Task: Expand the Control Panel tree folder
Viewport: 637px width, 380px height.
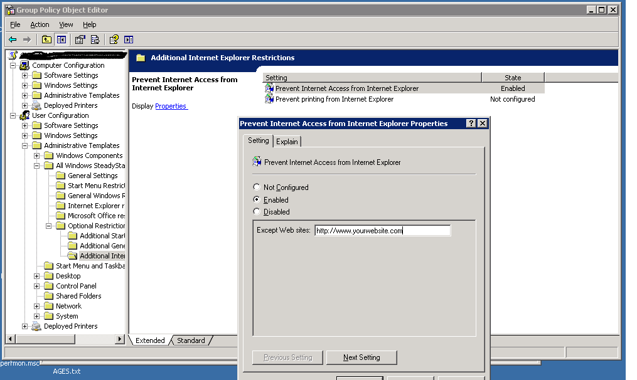Action: tap(37, 286)
